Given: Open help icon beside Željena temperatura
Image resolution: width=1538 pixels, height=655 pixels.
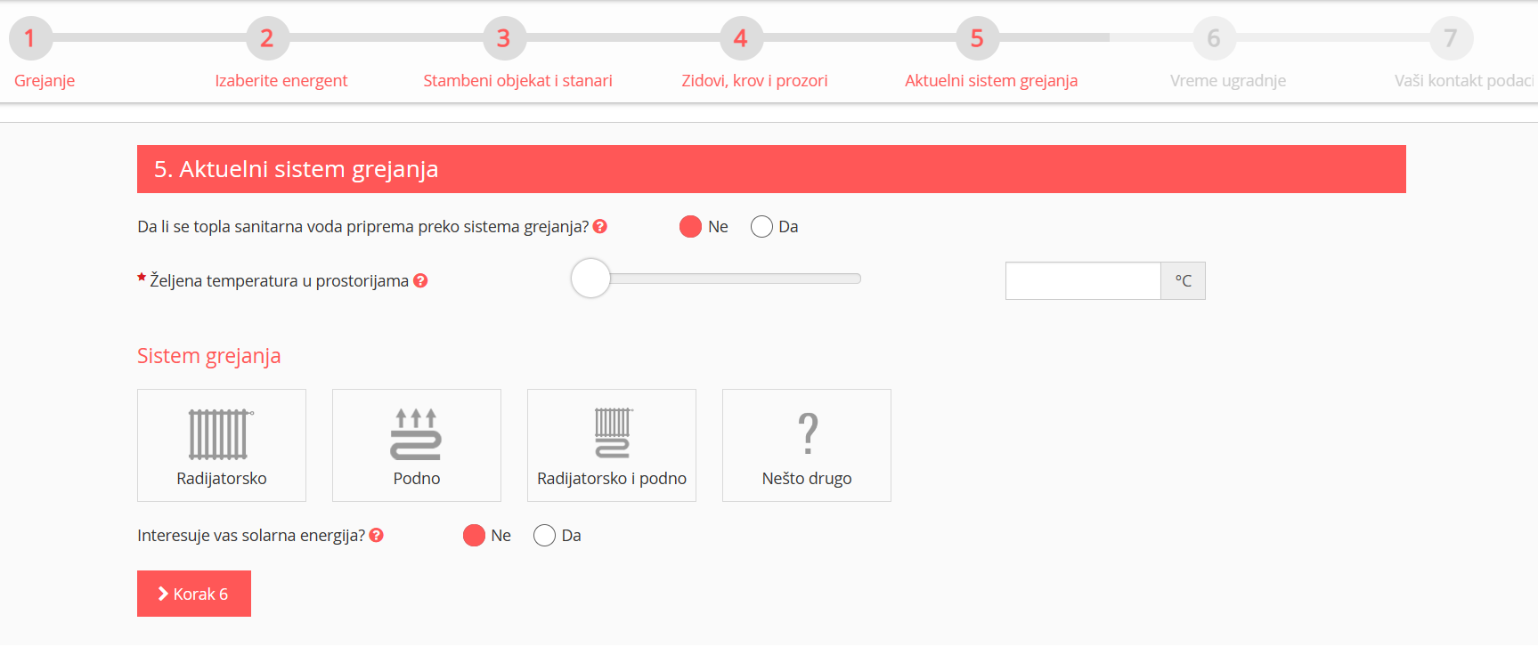Looking at the screenshot, I should (x=421, y=281).
